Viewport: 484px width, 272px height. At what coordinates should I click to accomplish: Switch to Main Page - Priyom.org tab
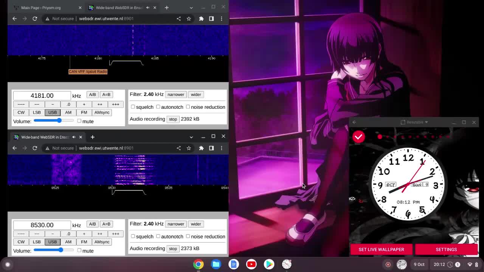pos(47,8)
